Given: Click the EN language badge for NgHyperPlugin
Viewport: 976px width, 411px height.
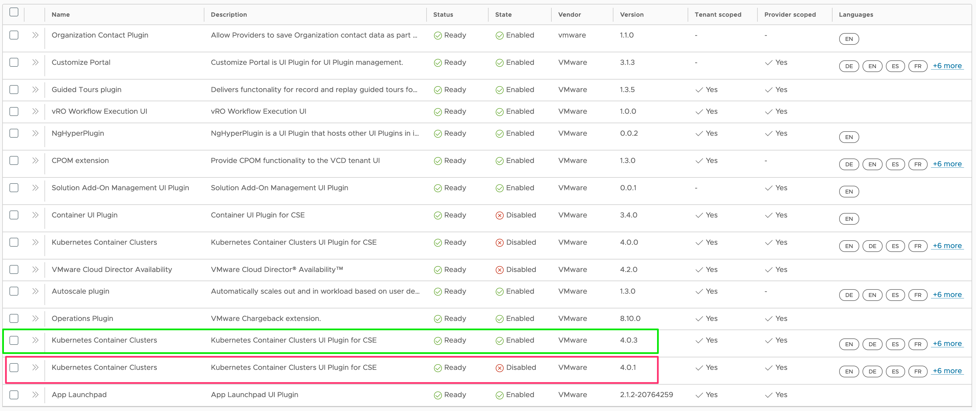Looking at the screenshot, I should tap(849, 137).
